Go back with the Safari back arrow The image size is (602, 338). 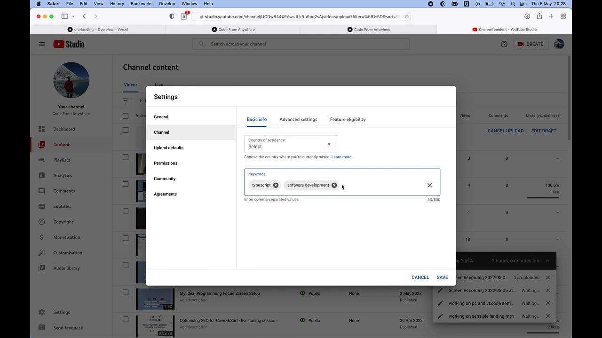pyautogui.click(x=84, y=16)
